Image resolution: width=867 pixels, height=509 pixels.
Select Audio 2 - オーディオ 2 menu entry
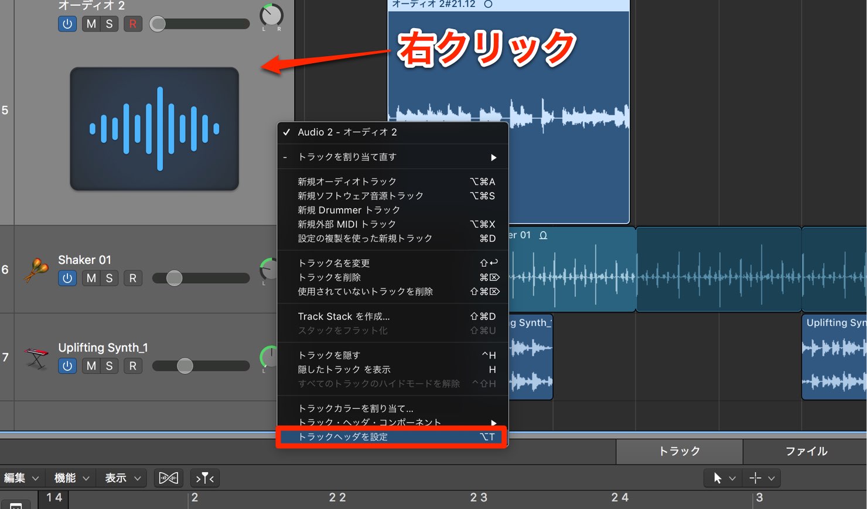pos(392,132)
